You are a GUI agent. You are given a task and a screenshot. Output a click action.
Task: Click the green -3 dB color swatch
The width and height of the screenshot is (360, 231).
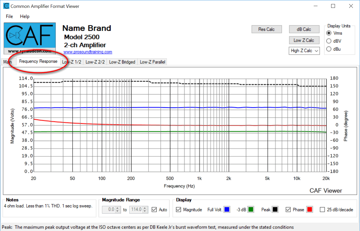[251, 209]
